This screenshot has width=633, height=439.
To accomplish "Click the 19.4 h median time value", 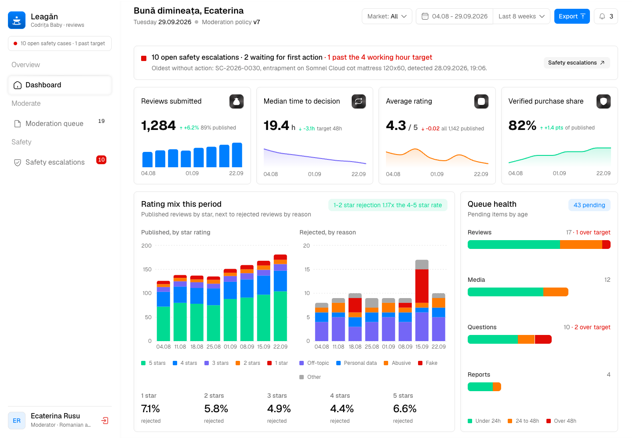I will coord(280,126).
